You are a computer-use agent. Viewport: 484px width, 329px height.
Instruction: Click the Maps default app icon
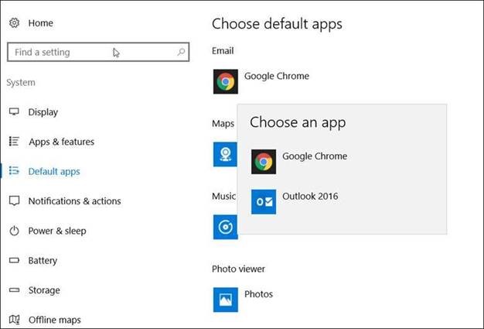[x=225, y=155]
